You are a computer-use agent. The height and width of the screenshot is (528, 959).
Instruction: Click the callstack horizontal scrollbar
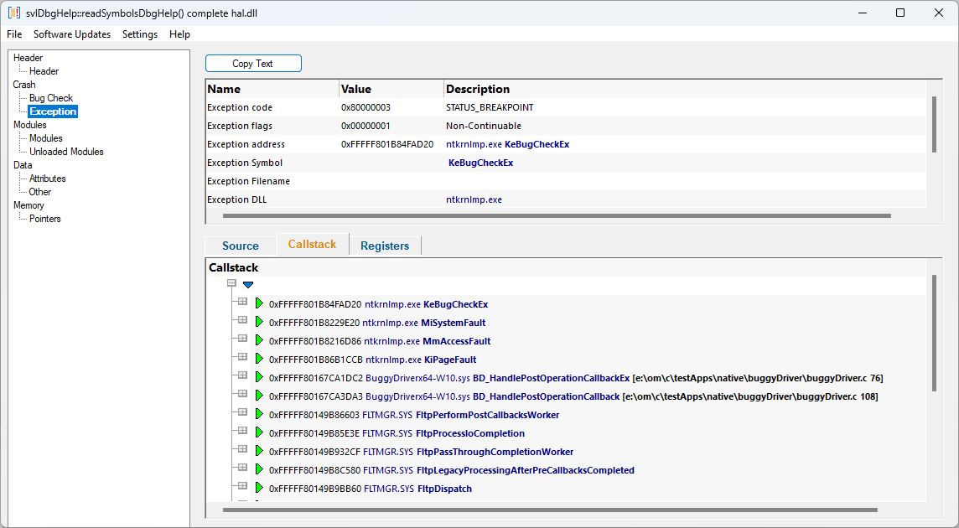tap(551, 510)
